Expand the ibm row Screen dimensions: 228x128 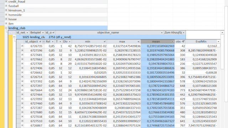[x=6, y=23]
